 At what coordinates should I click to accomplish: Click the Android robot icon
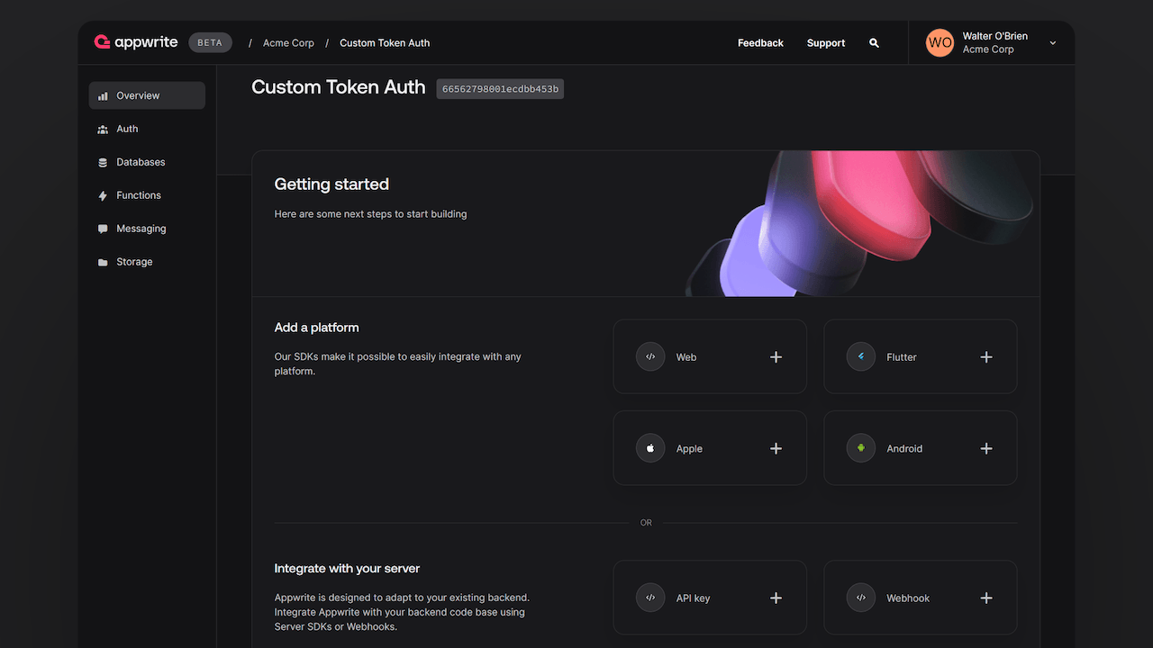pos(860,448)
